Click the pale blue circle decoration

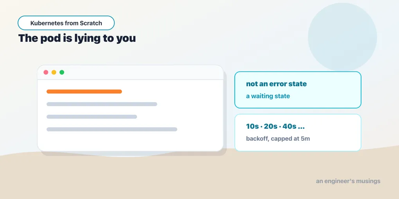tap(342, 37)
